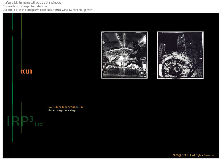Click the final arrow after page 10
221x159 pixels.
coord(83,107)
